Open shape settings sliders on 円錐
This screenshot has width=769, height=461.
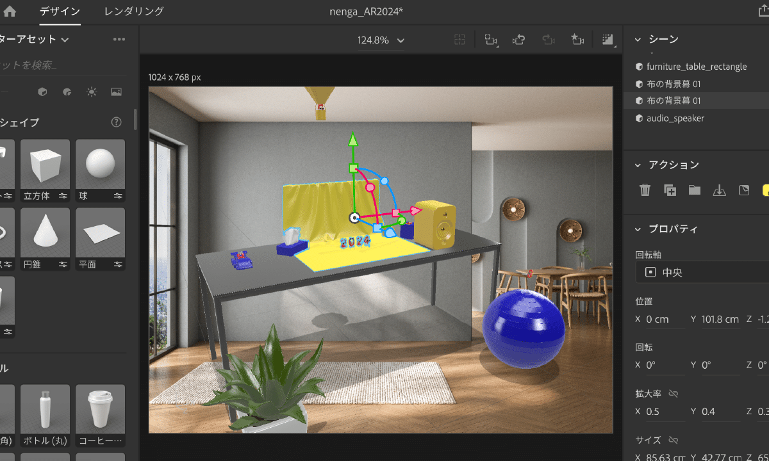click(63, 264)
